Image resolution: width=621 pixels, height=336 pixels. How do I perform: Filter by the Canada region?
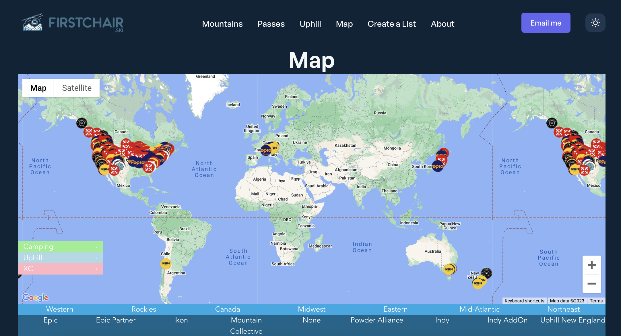coord(228,309)
